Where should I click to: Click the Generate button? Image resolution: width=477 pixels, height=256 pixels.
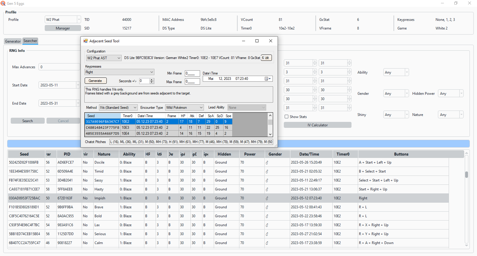(95, 81)
